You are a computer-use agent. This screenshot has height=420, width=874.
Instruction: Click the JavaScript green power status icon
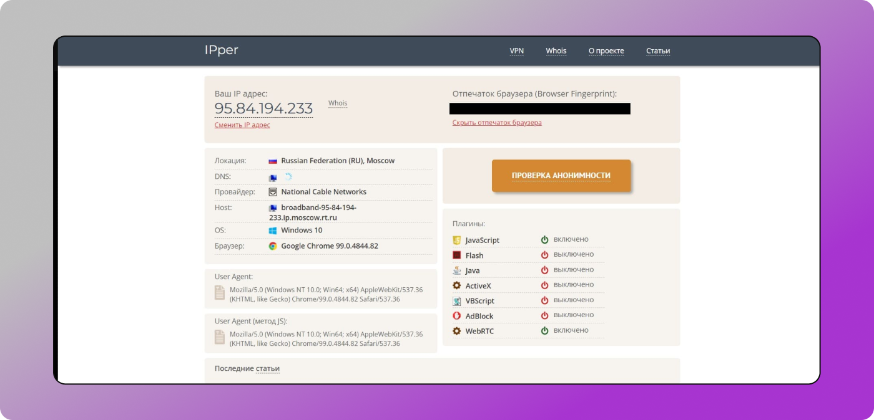point(544,239)
